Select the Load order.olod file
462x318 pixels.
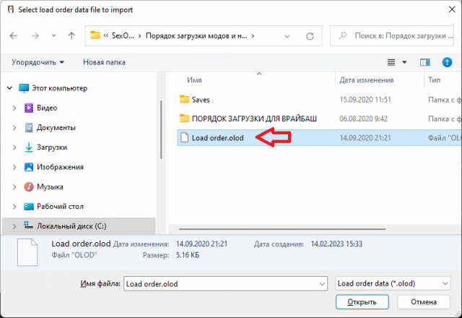coord(217,137)
